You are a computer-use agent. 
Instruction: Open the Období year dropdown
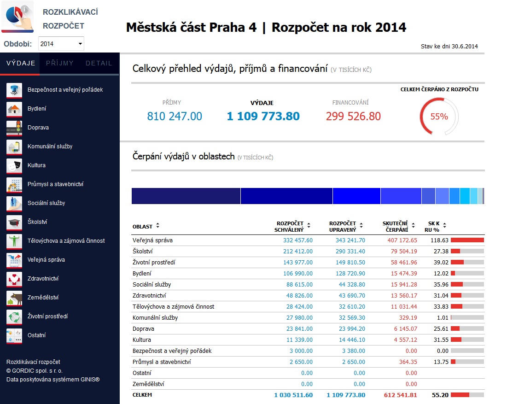point(61,44)
